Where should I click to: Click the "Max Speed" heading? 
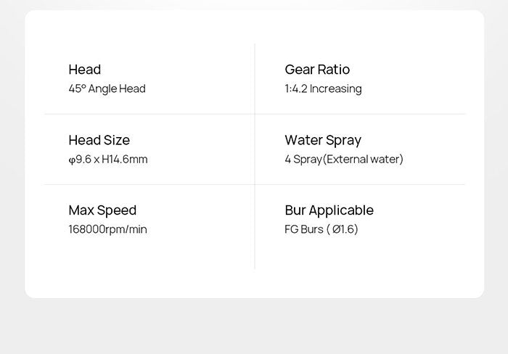pos(102,210)
